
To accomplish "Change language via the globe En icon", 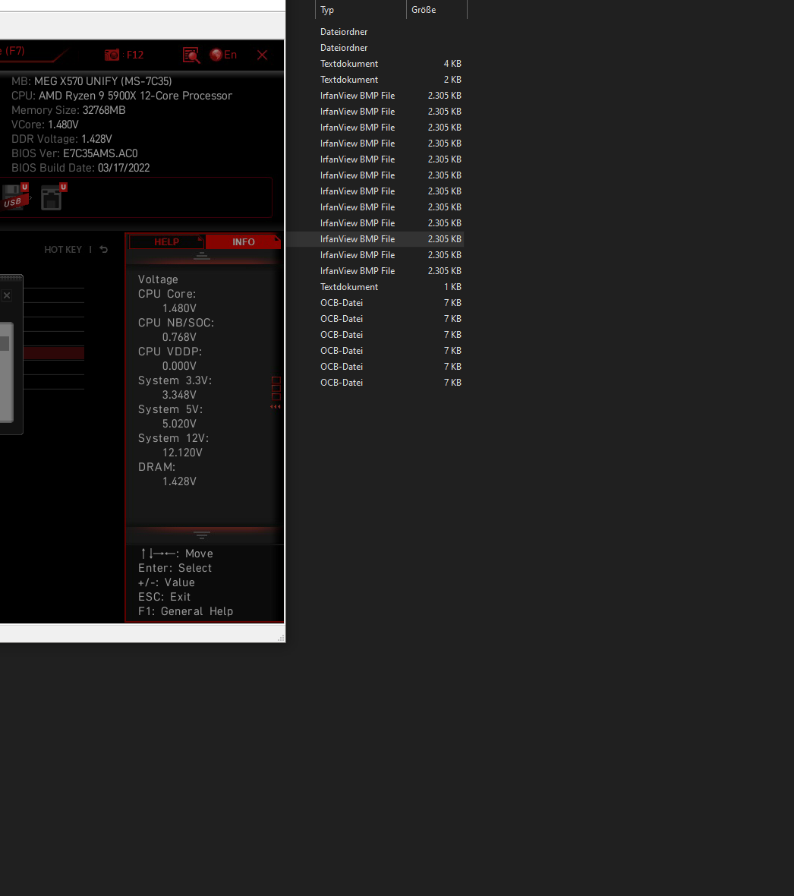I will click(223, 55).
